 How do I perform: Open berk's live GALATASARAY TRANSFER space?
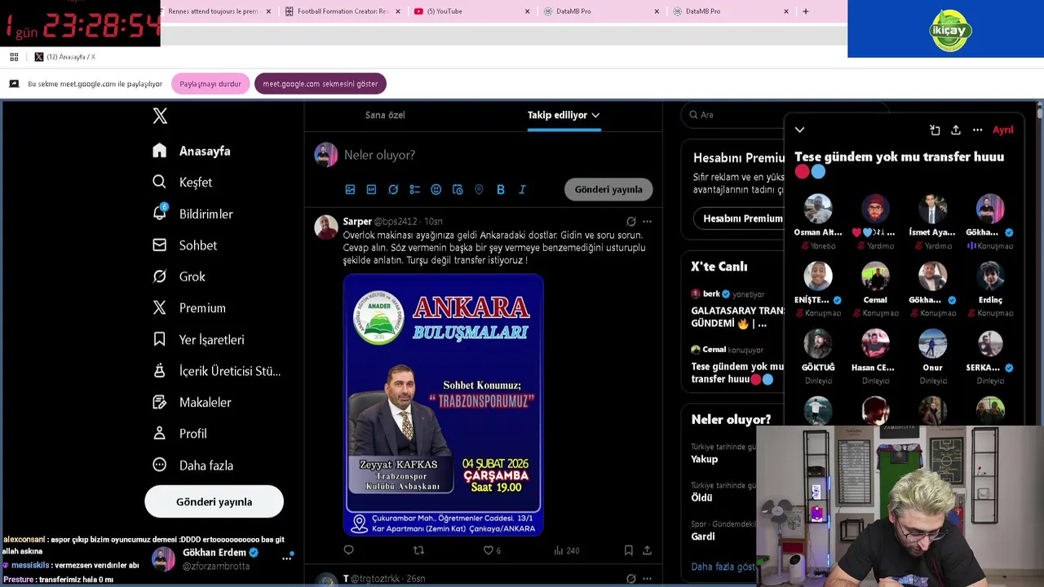coord(737,310)
